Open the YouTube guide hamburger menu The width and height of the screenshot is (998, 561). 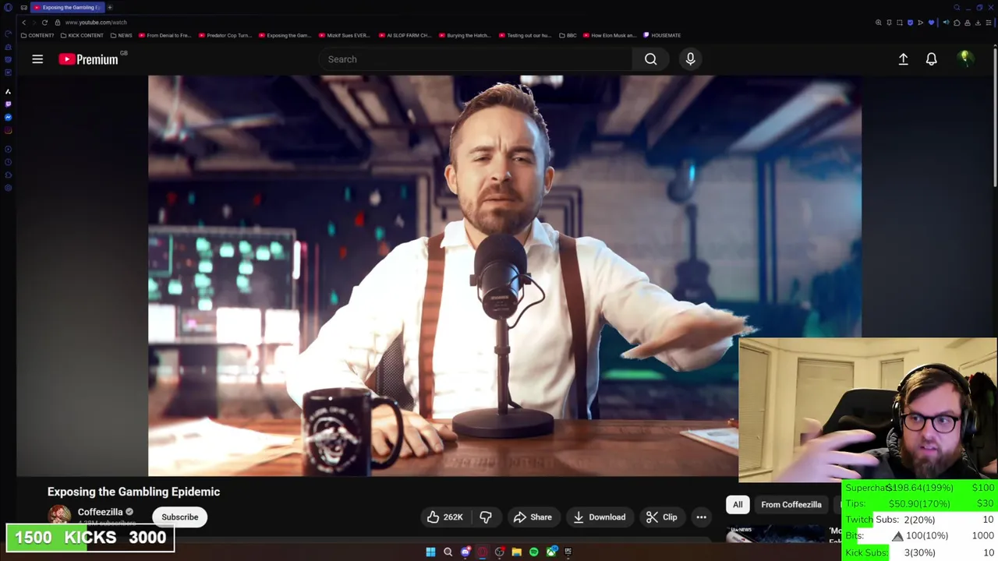[x=37, y=59]
